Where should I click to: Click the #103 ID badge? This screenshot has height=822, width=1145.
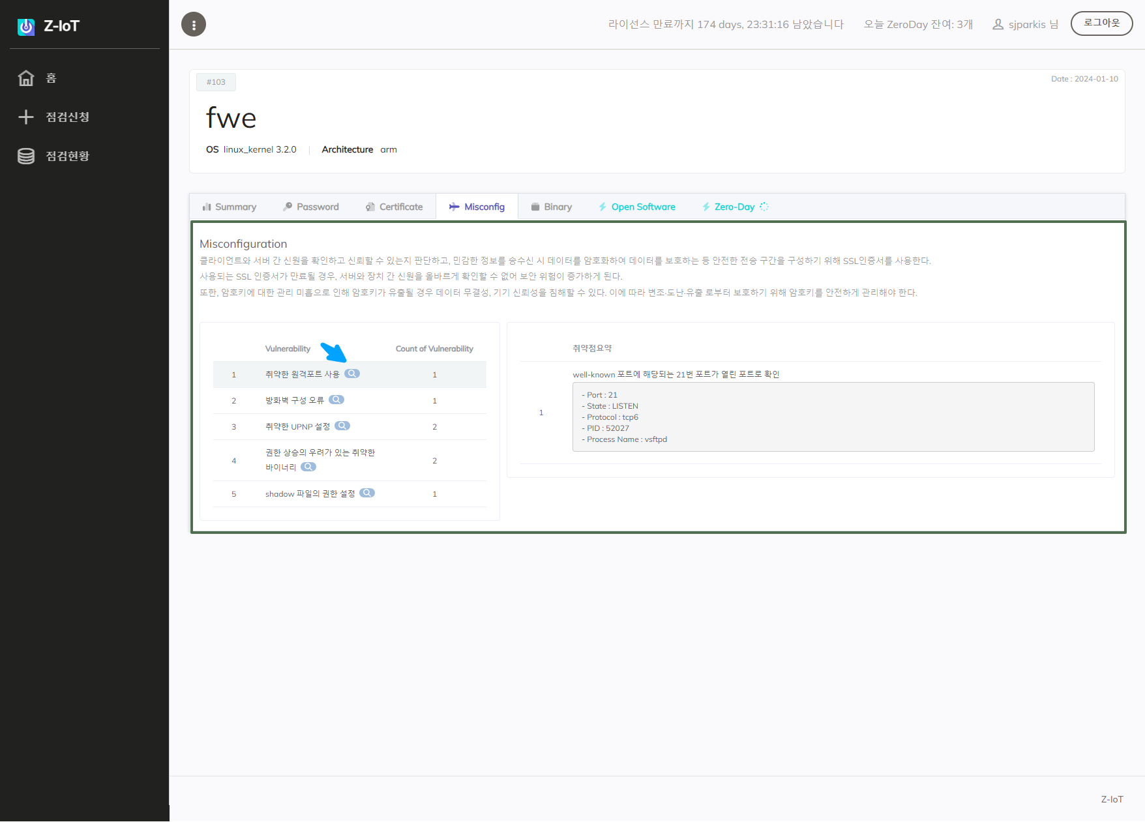(216, 82)
